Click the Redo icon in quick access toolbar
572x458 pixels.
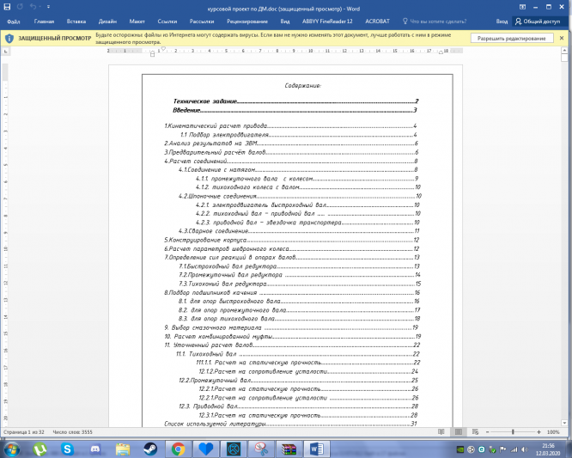(x=20, y=7)
